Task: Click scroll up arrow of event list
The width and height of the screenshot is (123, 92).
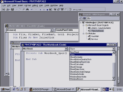Action: [114, 52]
